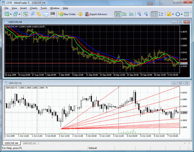Switch to the USDCHF,H4 bottom tab
This screenshot has width=194, height=152.
click(11, 143)
